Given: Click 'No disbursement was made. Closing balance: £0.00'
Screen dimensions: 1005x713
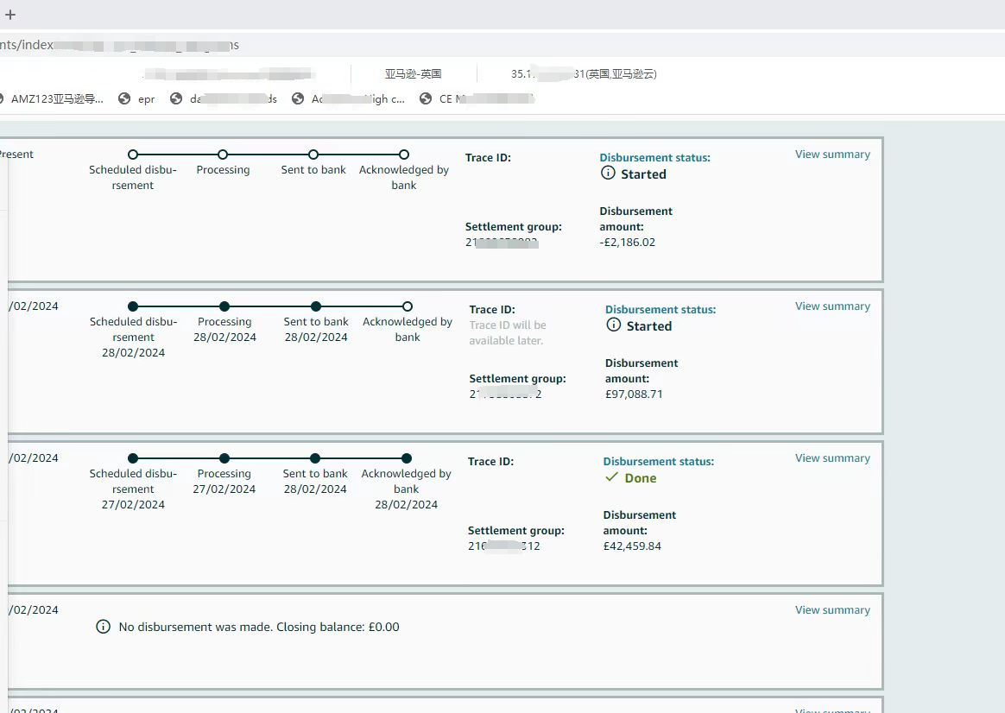Looking at the screenshot, I should 259,627.
